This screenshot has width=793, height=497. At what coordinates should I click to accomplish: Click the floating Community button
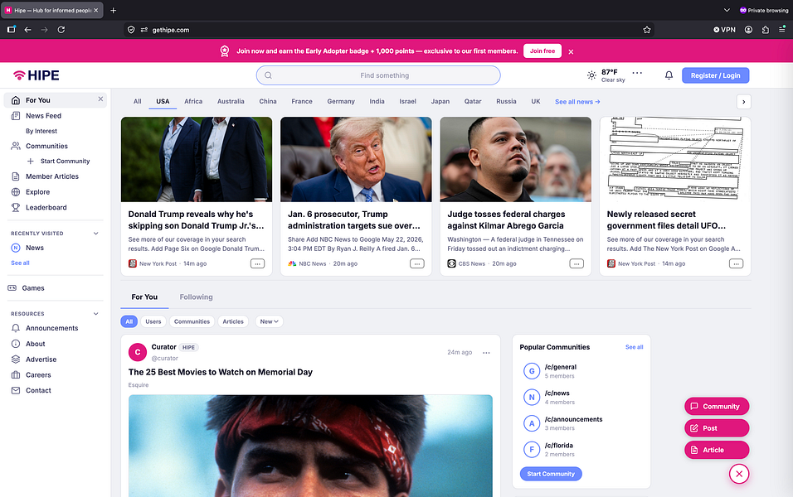717,406
